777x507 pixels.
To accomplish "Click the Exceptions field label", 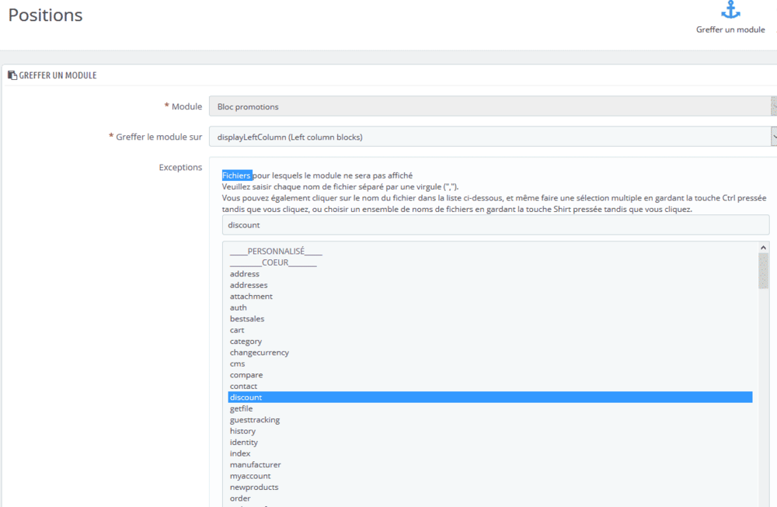I will point(180,168).
